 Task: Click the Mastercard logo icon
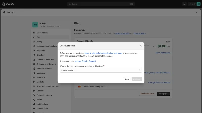click(79, 87)
